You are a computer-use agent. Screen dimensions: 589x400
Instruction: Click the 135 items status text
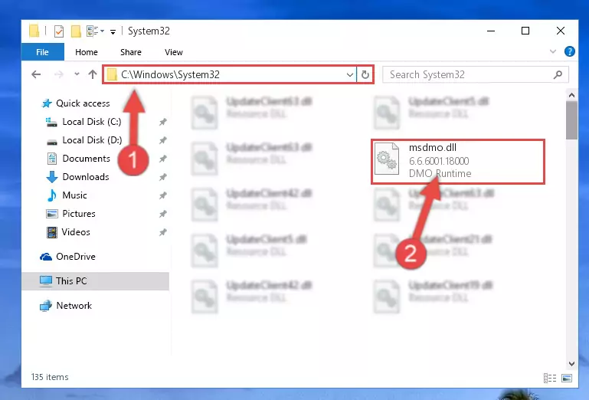tap(50, 377)
